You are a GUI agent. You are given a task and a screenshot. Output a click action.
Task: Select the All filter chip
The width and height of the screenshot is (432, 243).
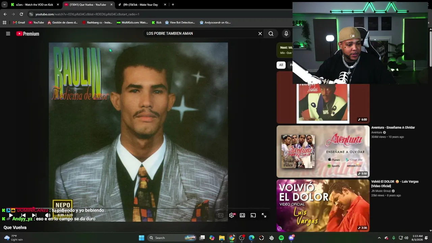(x=281, y=65)
